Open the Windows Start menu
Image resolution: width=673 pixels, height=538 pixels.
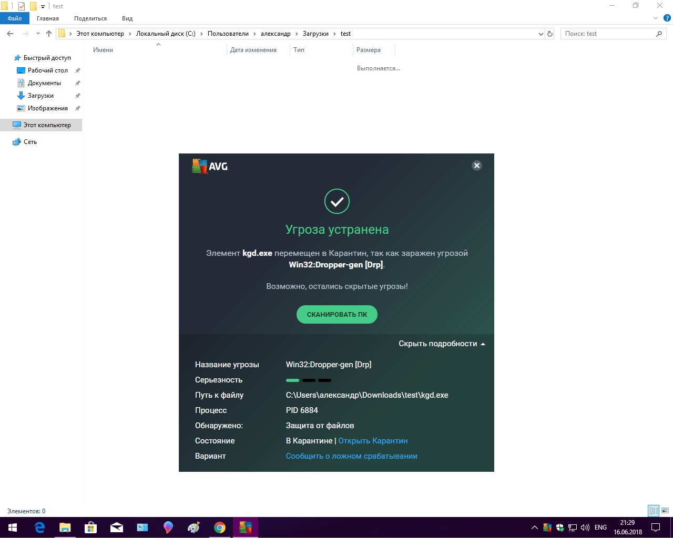(x=13, y=527)
